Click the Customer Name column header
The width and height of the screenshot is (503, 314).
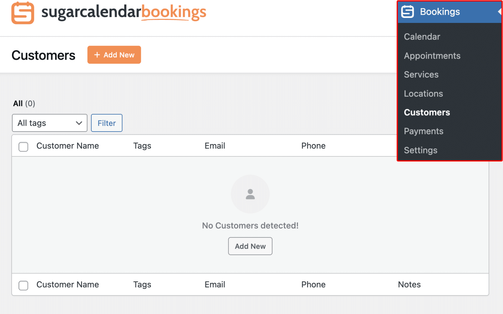(68, 146)
